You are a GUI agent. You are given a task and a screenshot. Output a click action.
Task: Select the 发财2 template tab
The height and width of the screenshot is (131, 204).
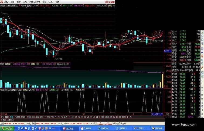point(29,117)
